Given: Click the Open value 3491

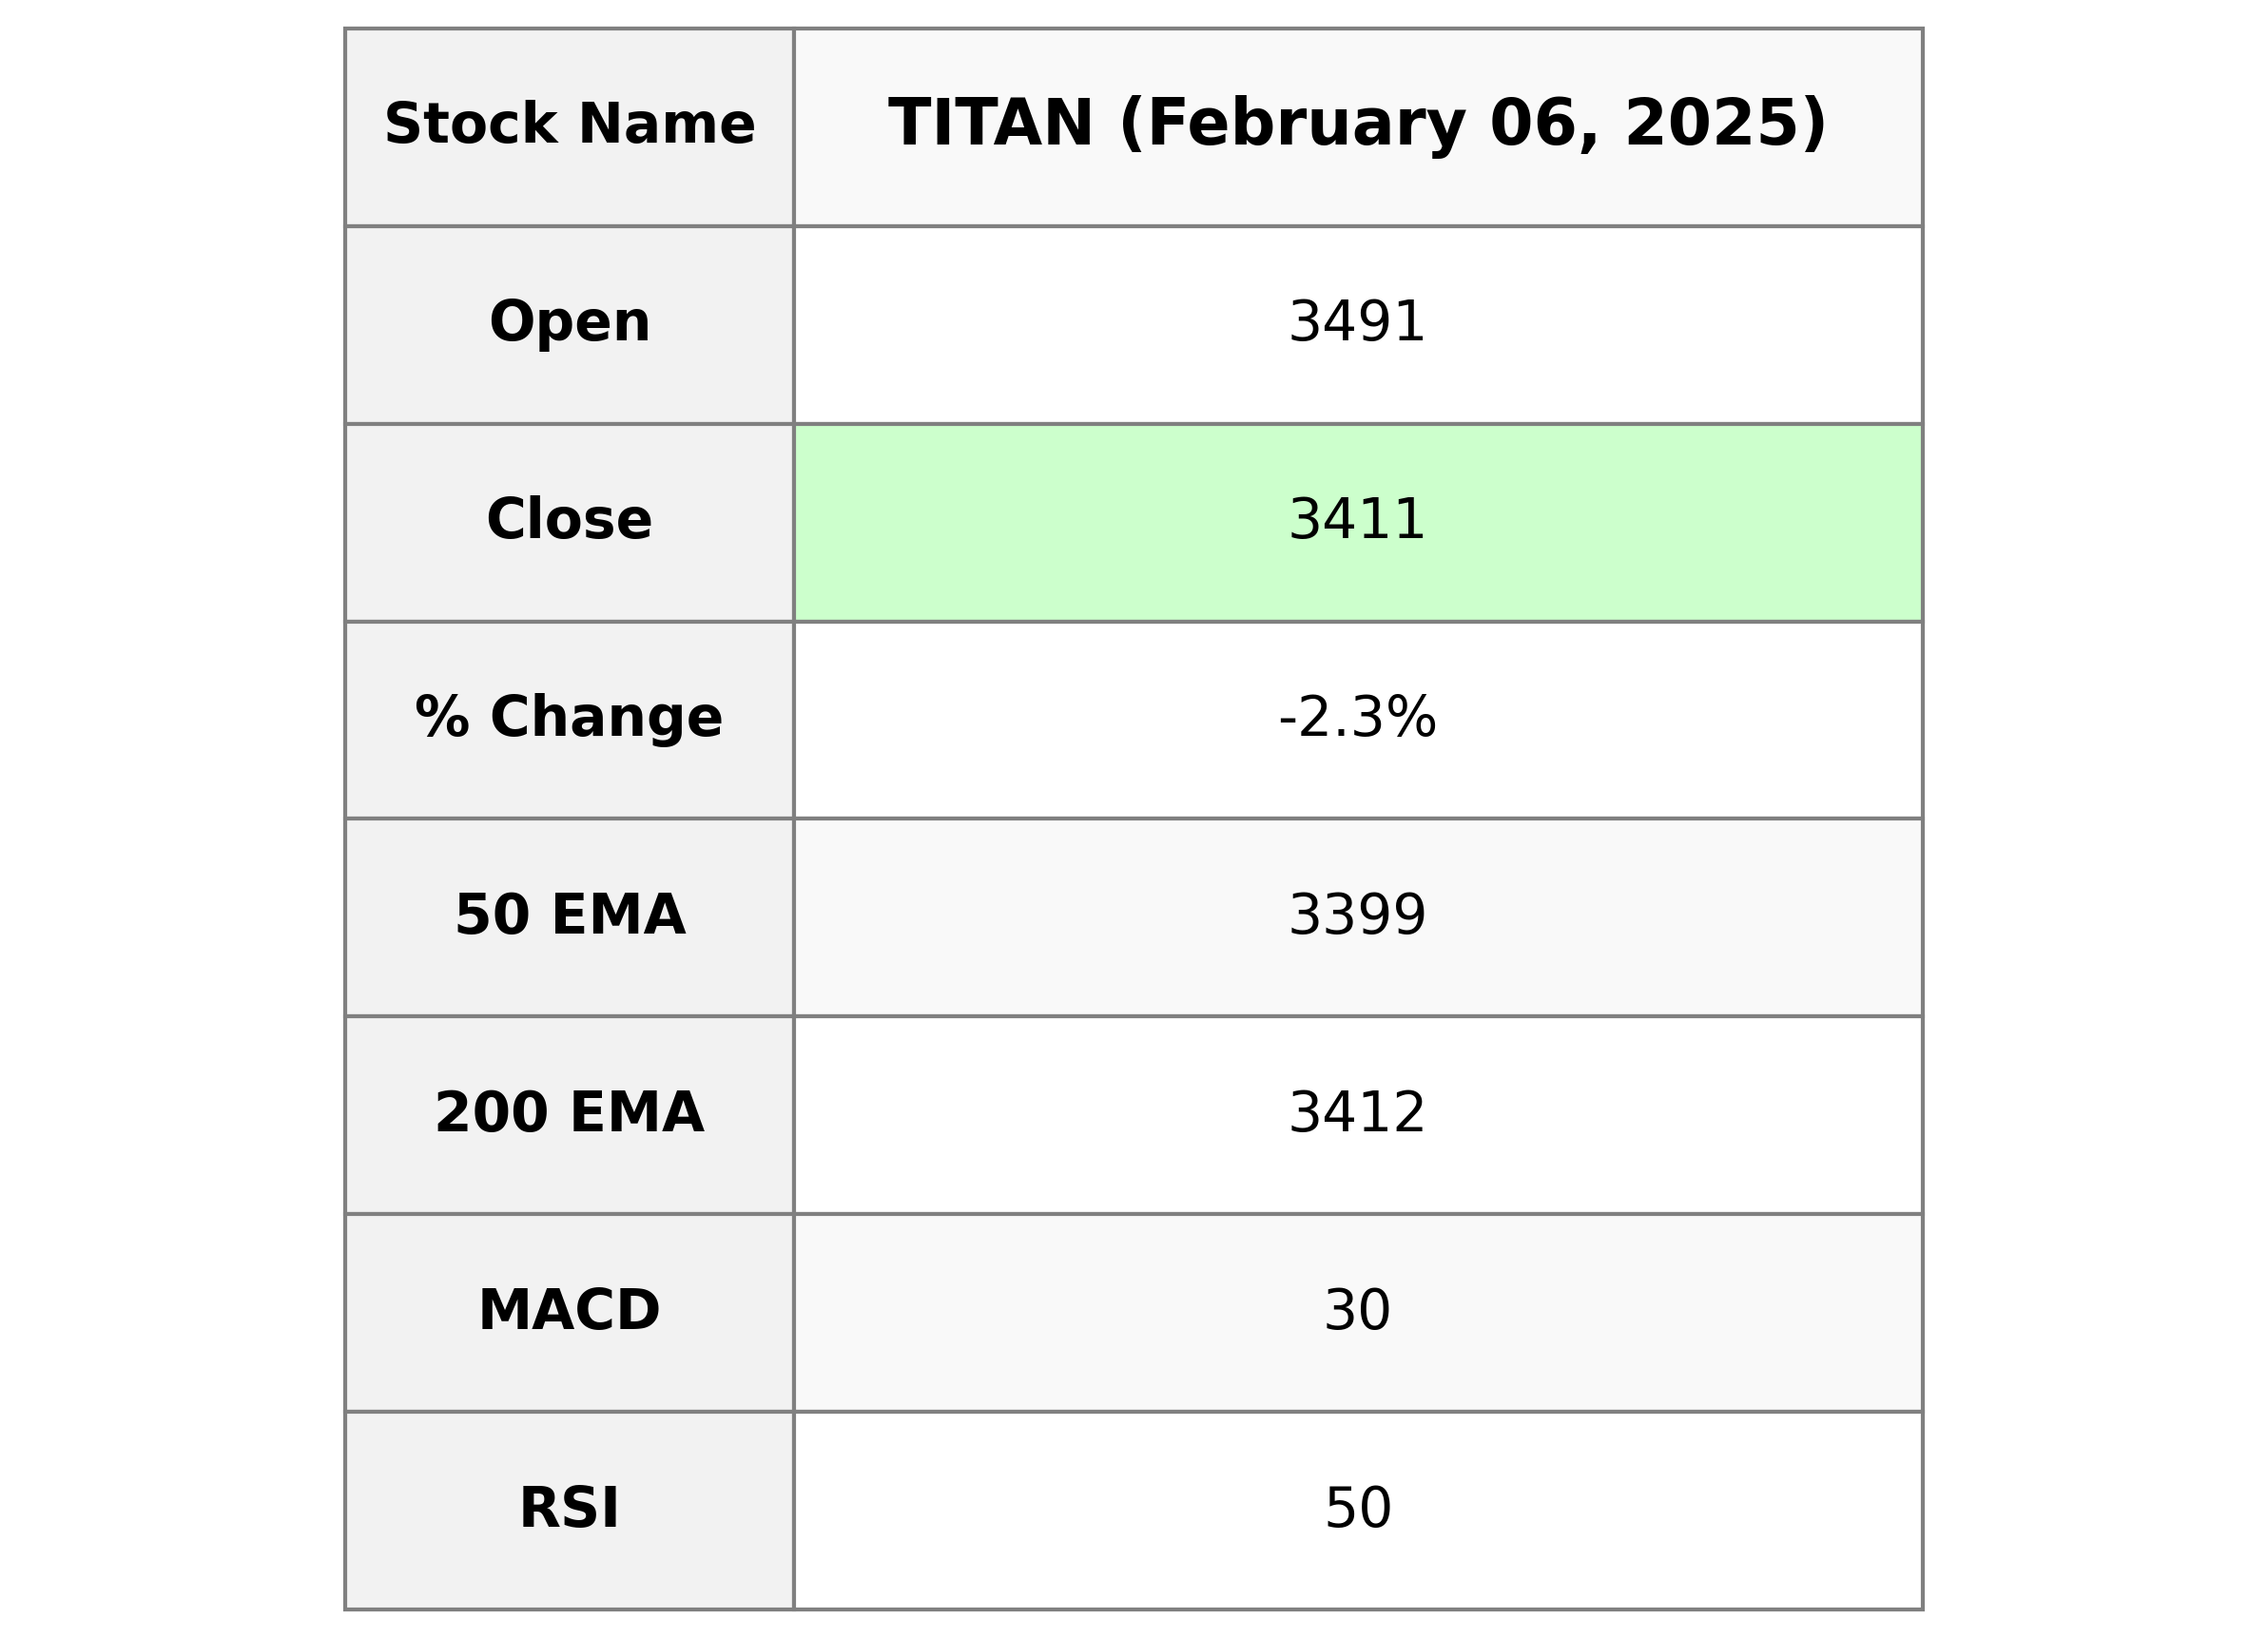Looking at the screenshot, I should pyautogui.click(x=1357, y=323).
